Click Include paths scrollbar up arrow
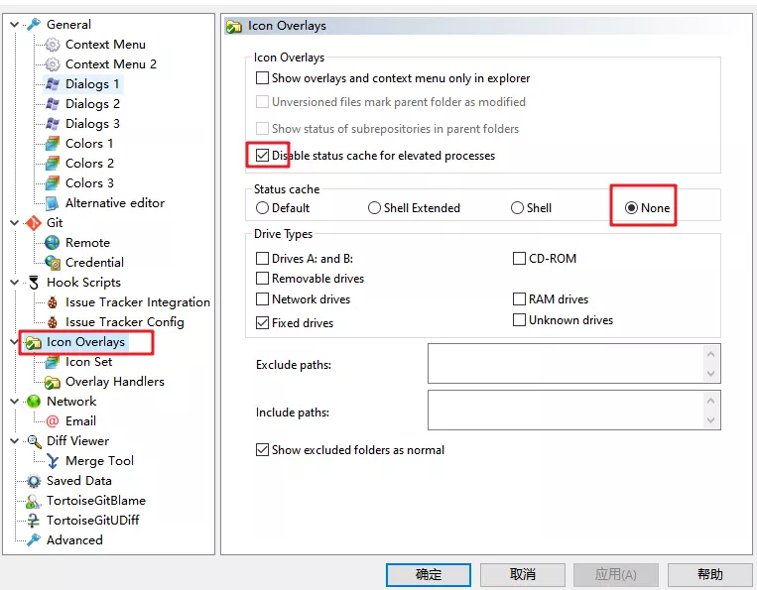This screenshot has height=590, width=757. 710,401
